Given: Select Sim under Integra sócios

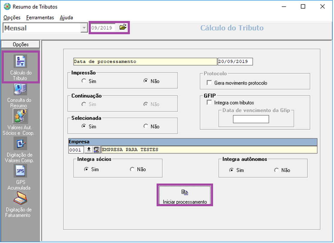Looking at the screenshot, I should coord(86,169).
